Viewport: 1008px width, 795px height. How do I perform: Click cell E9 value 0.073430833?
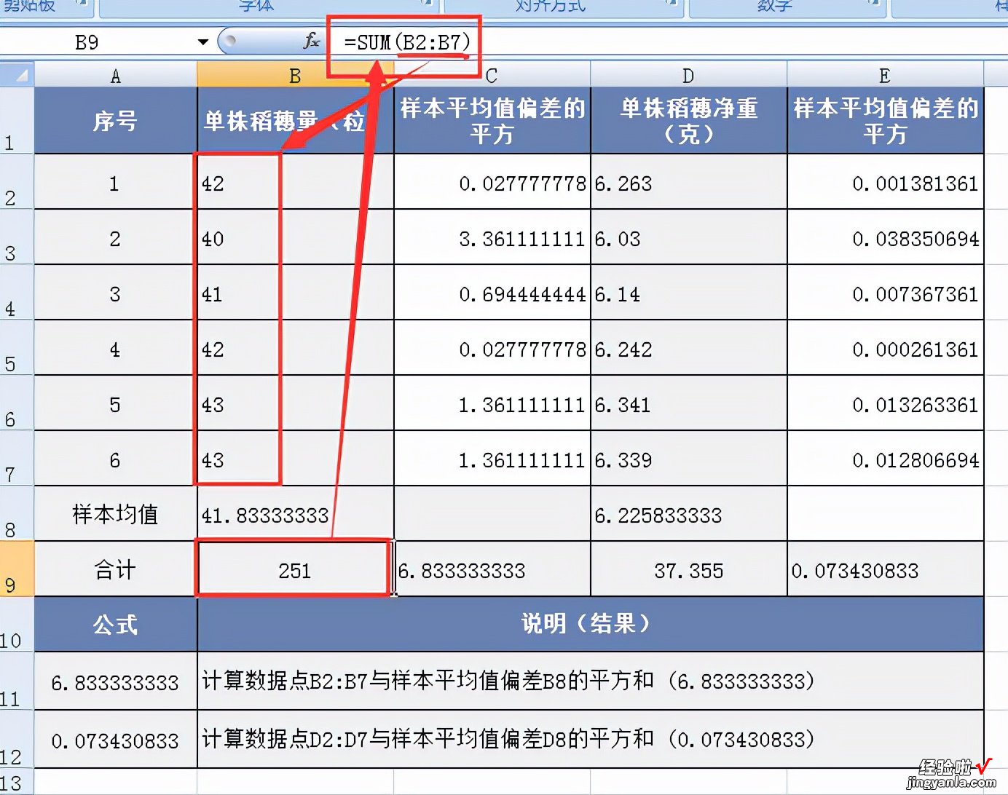(885, 569)
